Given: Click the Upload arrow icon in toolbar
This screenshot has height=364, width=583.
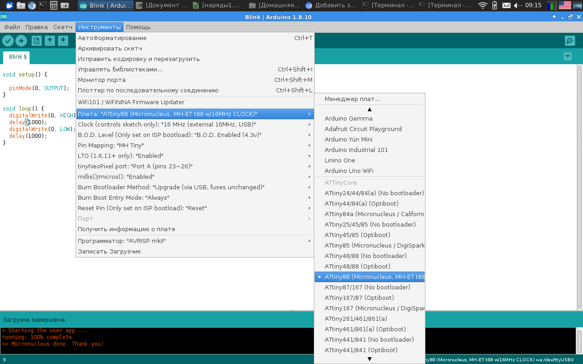Looking at the screenshot, I should click(x=21, y=41).
